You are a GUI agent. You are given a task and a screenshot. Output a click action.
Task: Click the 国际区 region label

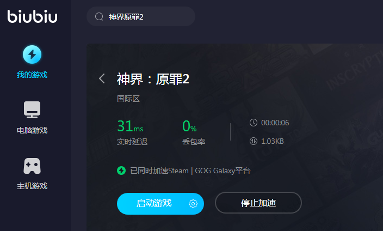pyautogui.click(x=128, y=99)
